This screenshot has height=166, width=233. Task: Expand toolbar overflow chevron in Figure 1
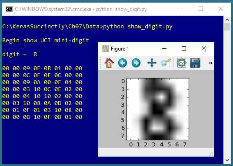(x=210, y=63)
